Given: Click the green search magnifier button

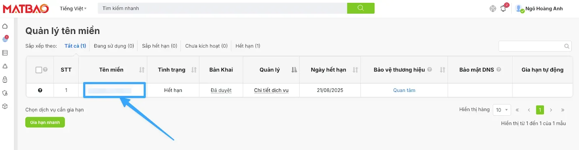Looking at the screenshot, I should (360, 8).
